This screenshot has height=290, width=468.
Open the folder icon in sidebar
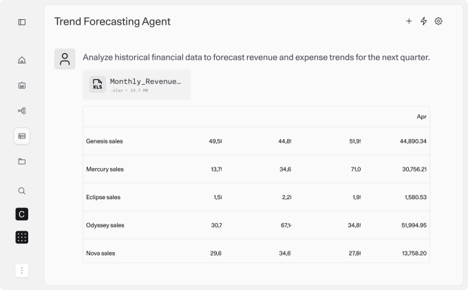point(22,161)
